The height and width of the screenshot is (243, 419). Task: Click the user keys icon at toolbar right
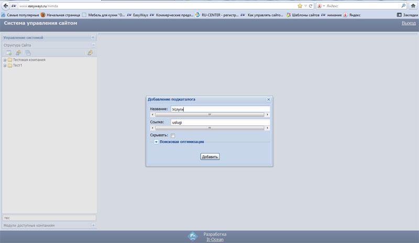click(90, 53)
